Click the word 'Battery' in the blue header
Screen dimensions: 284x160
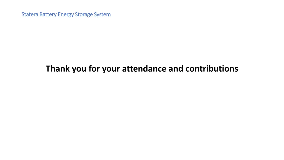48,15
